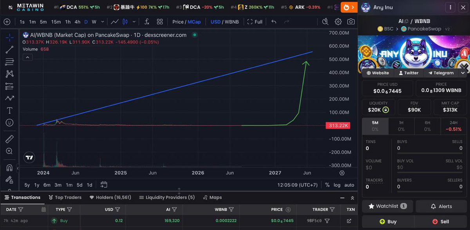Expand the timeframe dropdown arrow
The width and height of the screenshot is (470, 230).
click(x=103, y=22)
